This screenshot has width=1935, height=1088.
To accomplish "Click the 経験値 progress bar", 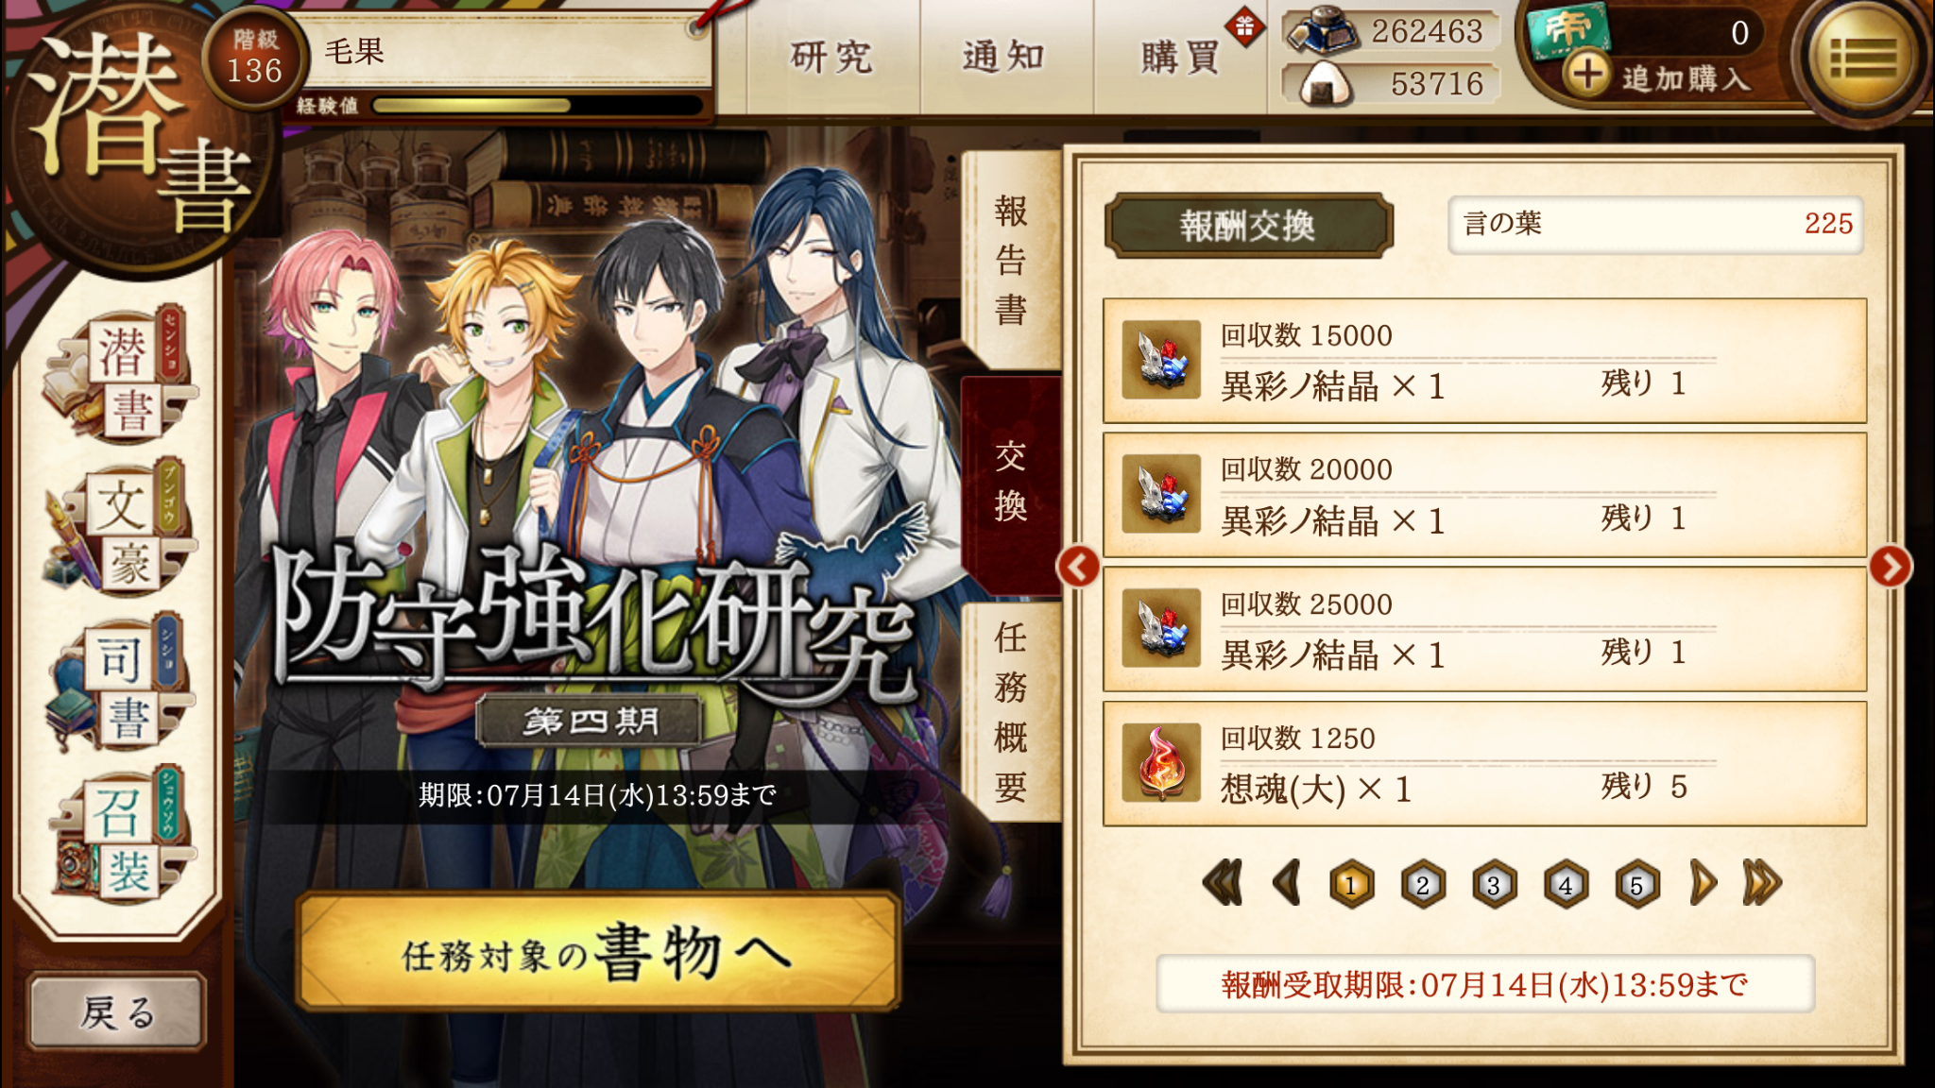I will point(539,105).
